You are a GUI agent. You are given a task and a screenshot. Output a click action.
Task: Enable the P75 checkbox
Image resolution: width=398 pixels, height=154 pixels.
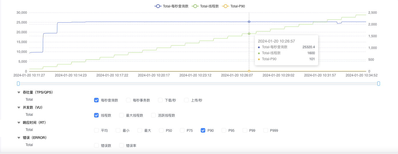point(182,130)
